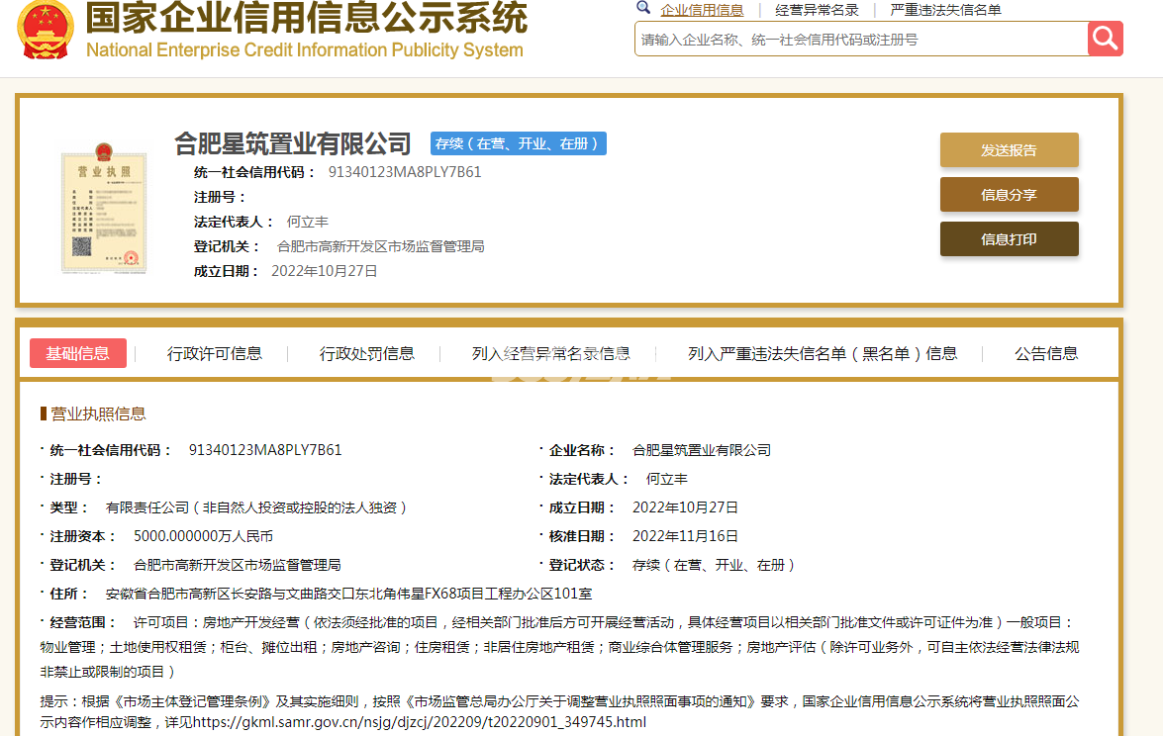Click the 发送报告 button
The height and width of the screenshot is (736, 1163).
pyautogui.click(x=1009, y=150)
